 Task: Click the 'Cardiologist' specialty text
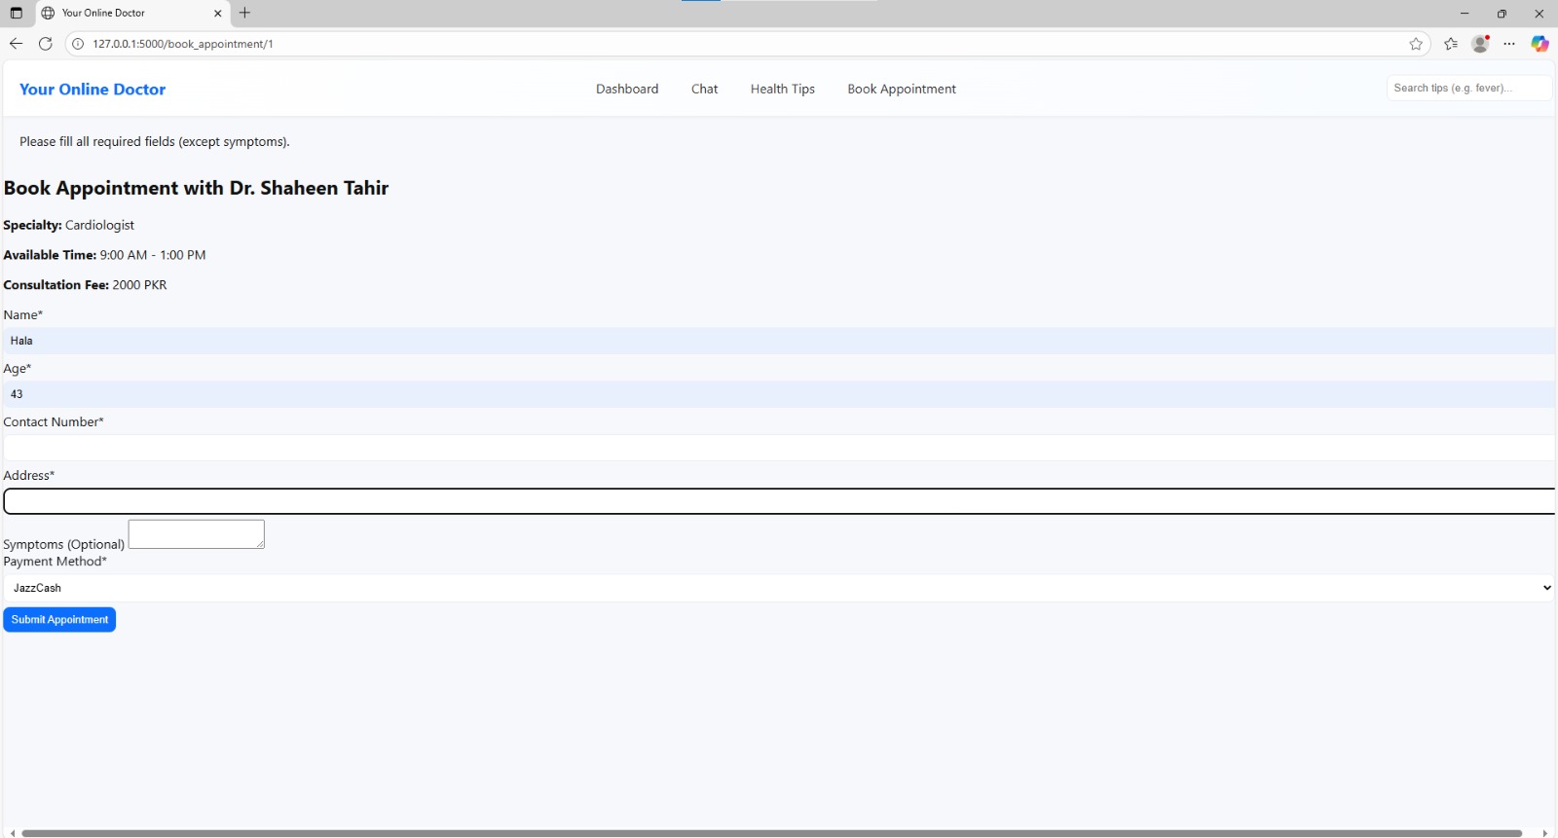point(99,225)
